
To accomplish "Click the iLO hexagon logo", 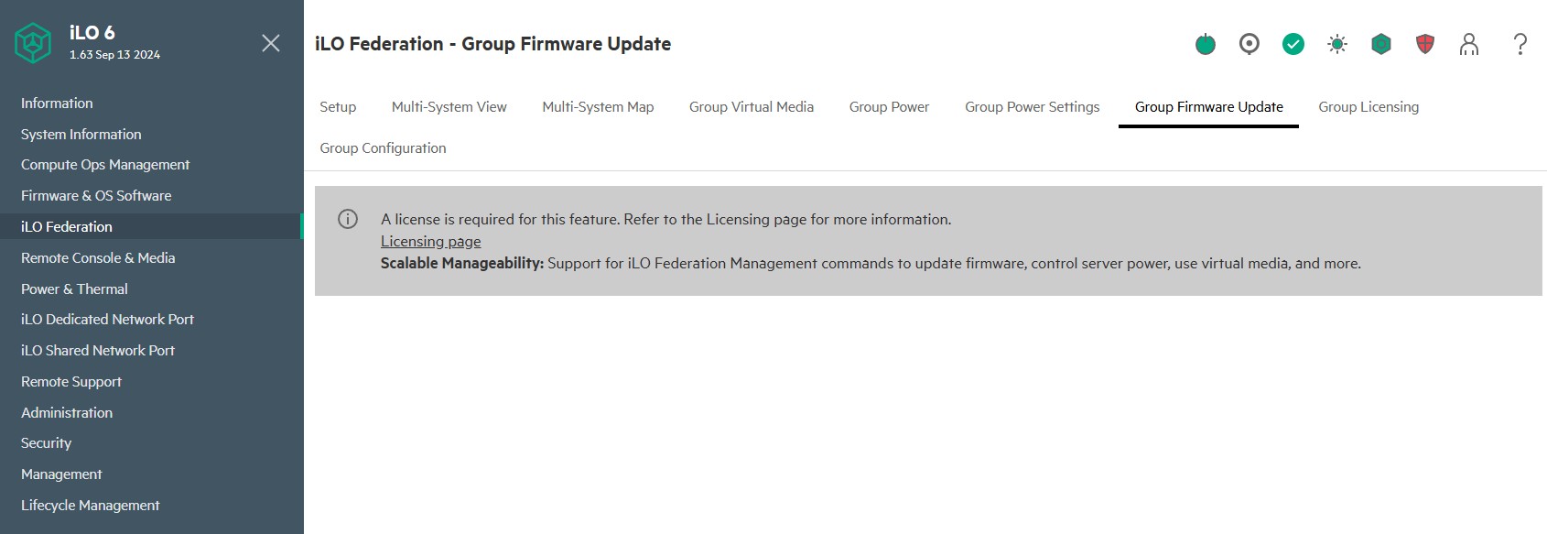I will coord(33,43).
